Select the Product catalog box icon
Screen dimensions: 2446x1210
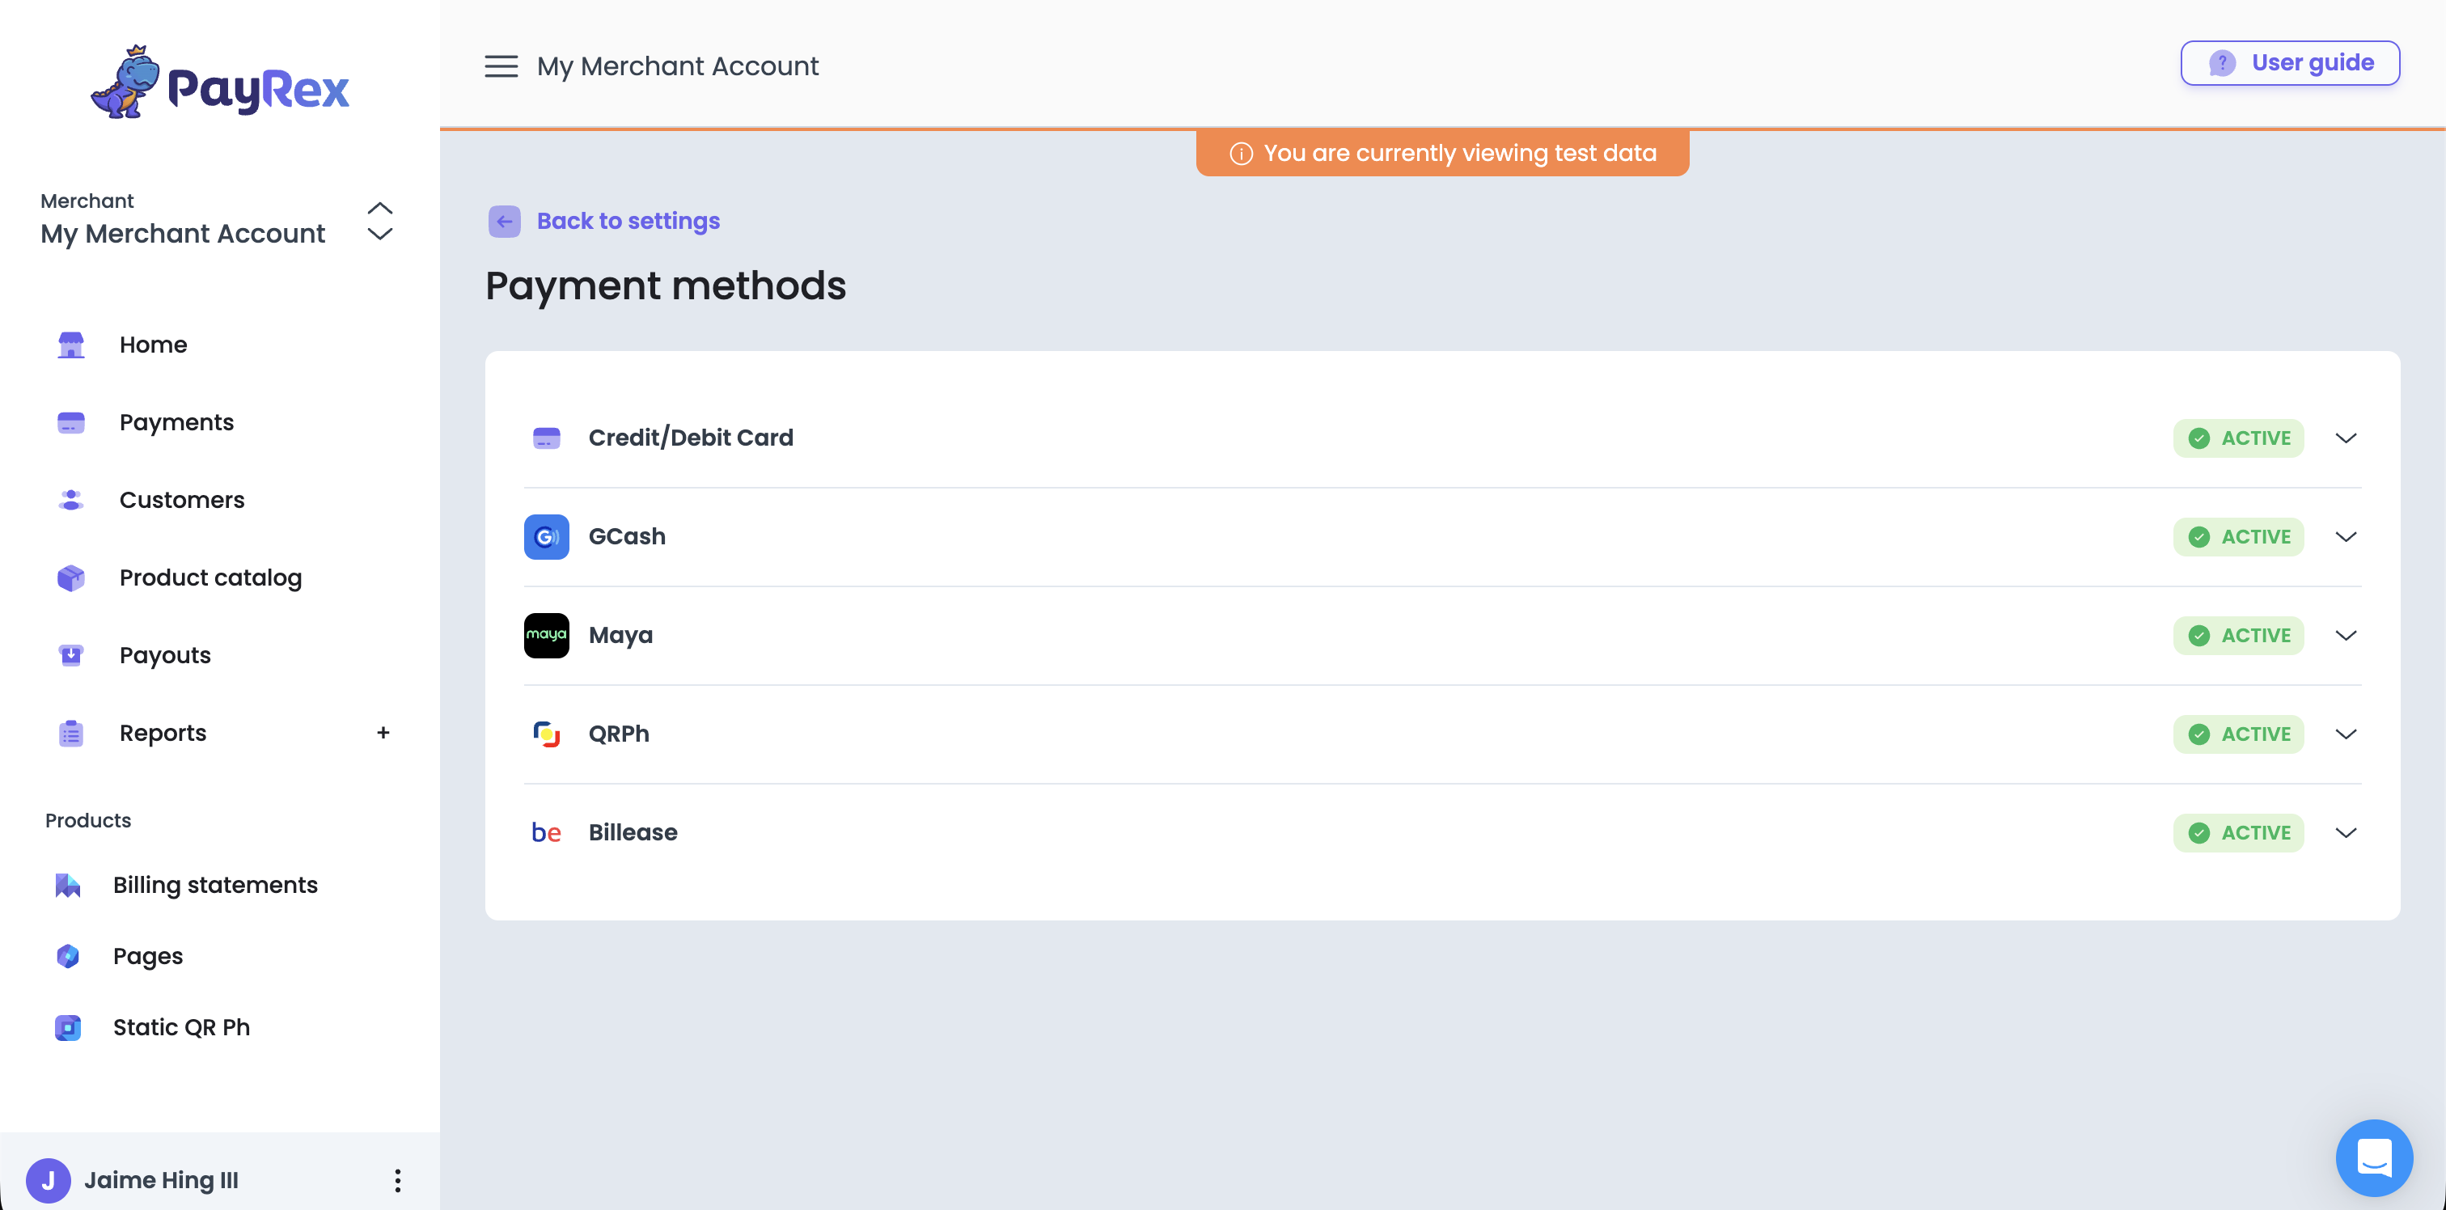pyautogui.click(x=70, y=577)
